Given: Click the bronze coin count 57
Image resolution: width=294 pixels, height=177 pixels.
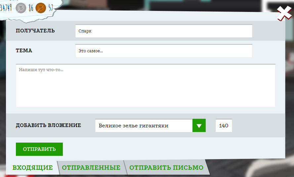Looking at the screenshot, I should point(51,8).
